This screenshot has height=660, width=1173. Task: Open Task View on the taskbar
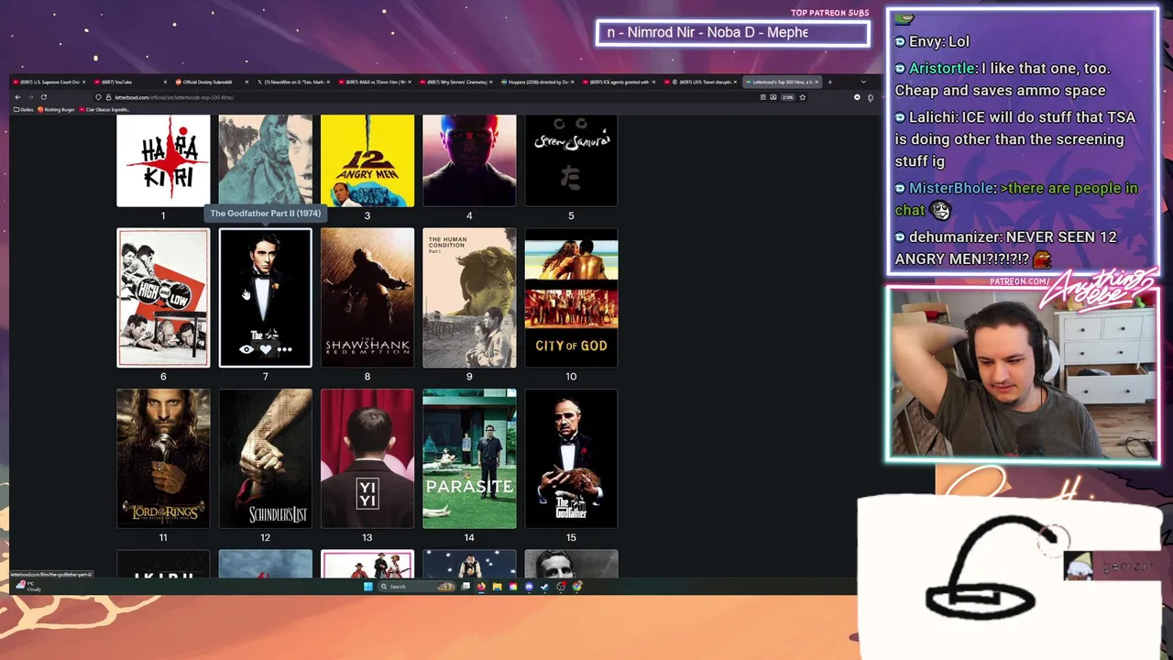tap(466, 587)
